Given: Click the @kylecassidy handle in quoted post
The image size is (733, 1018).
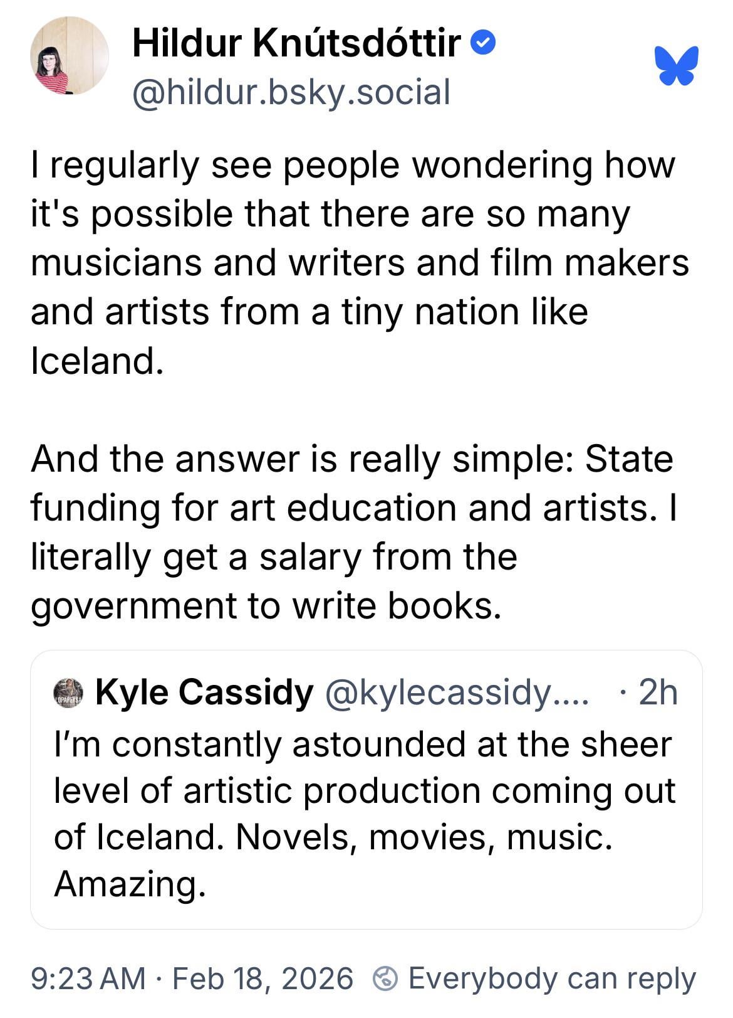Looking at the screenshot, I should click(456, 692).
